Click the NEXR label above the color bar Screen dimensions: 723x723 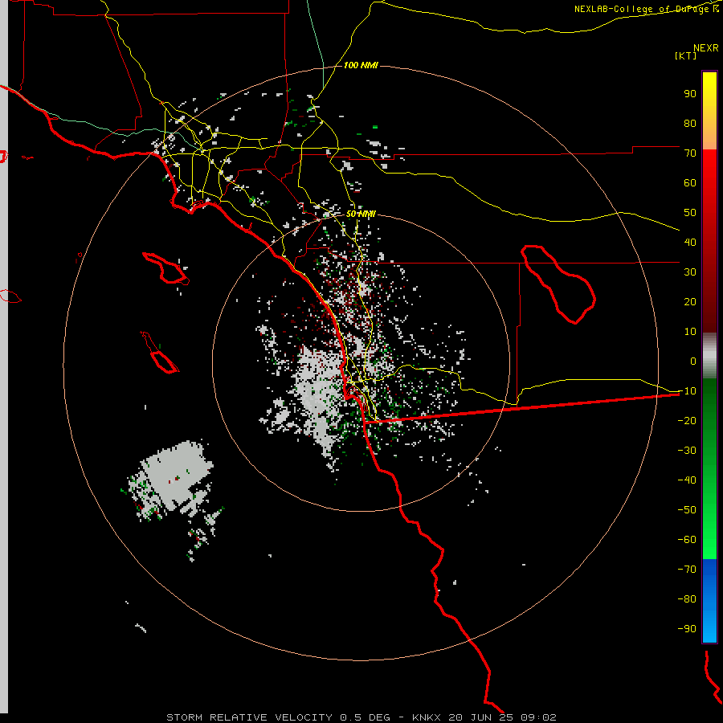click(x=706, y=48)
